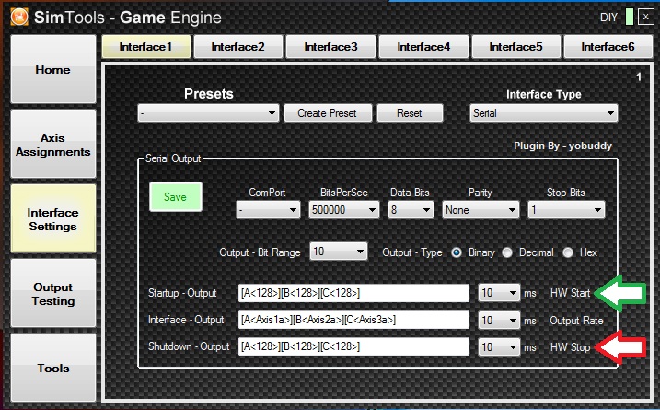This screenshot has height=410, width=660.
Task: Click the 'Plugin By - yobuddy' text
Action: click(562, 146)
